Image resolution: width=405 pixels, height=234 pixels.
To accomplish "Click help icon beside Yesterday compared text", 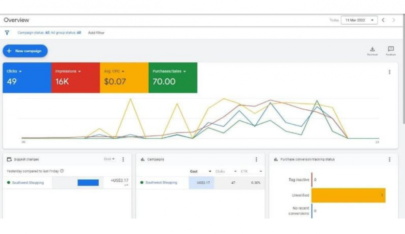I will point(62,171).
